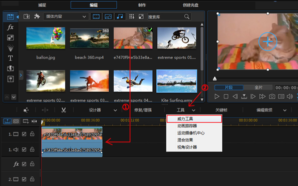
Task: Open the 设计器 dropdown arrow
Action: click(115, 110)
